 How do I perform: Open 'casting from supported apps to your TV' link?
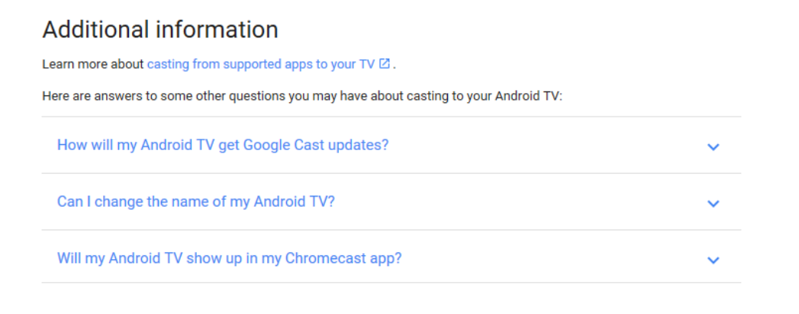click(261, 65)
